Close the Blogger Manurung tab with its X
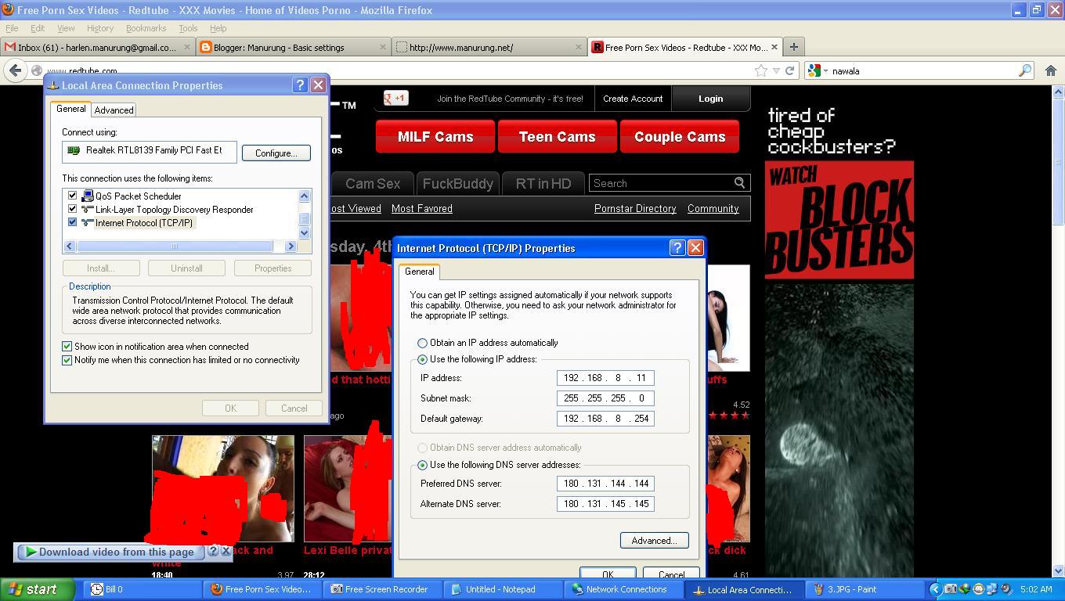This screenshot has width=1065, height=601. tap(383, 47)
